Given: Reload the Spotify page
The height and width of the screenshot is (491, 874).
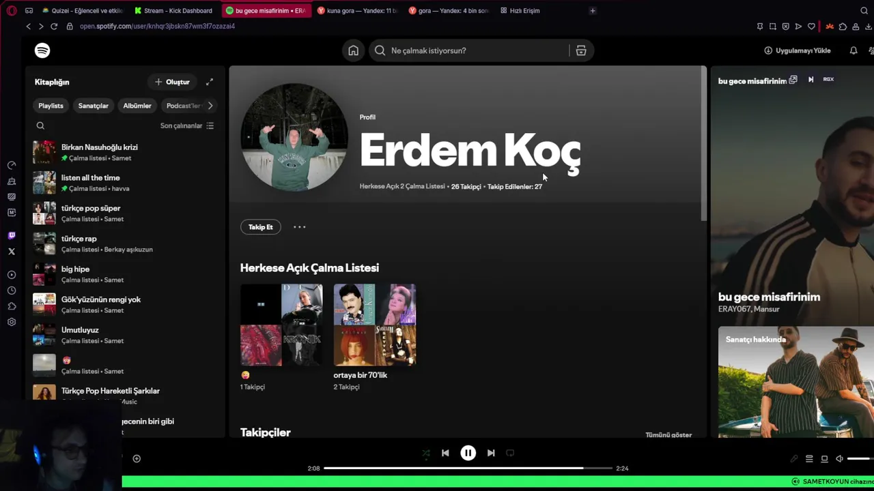Looking at the screenshot, I should pyautogui.click(x=54, y=26).
